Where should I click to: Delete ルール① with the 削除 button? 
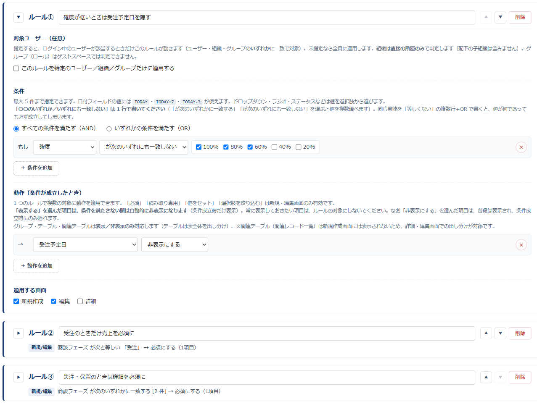(520, 17)
